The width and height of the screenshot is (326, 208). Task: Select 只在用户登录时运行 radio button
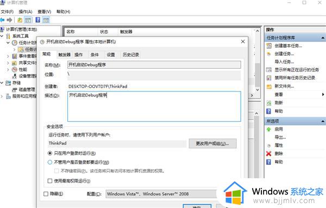tap(50, 153)
